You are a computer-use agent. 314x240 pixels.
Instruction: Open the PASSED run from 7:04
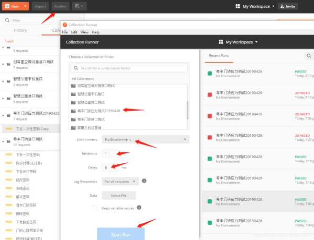point(257,223)
